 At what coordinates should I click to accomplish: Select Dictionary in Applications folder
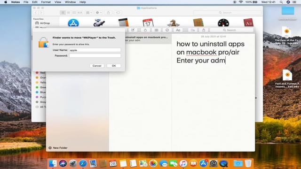point(248,23)
